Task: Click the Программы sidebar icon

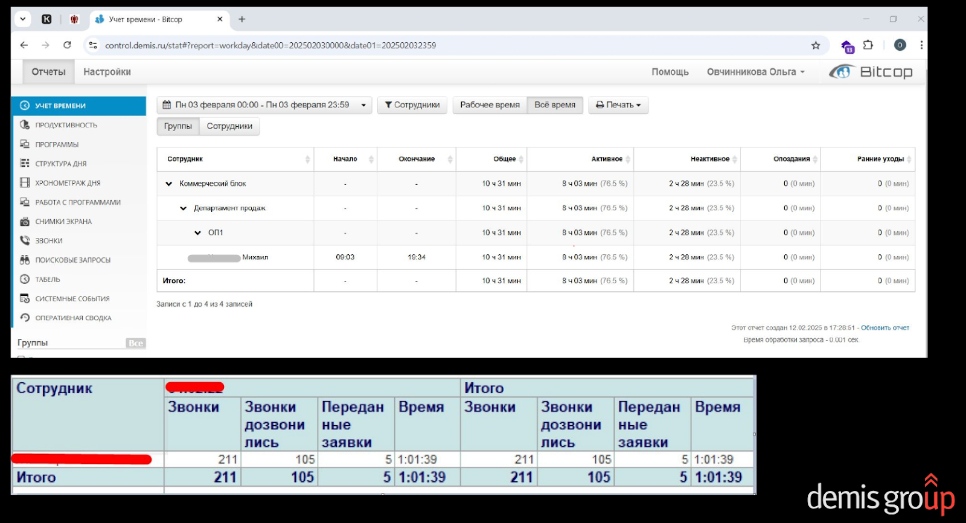Action: pos(25,144)
